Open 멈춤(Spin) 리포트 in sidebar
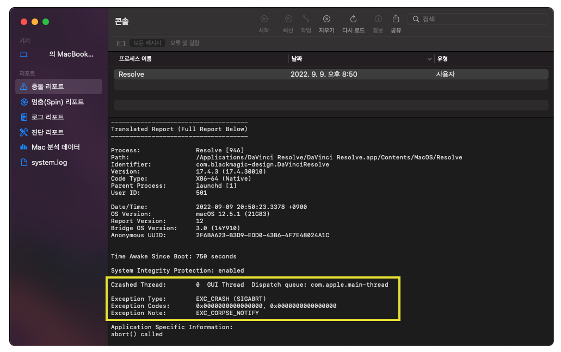 [59, 102]
